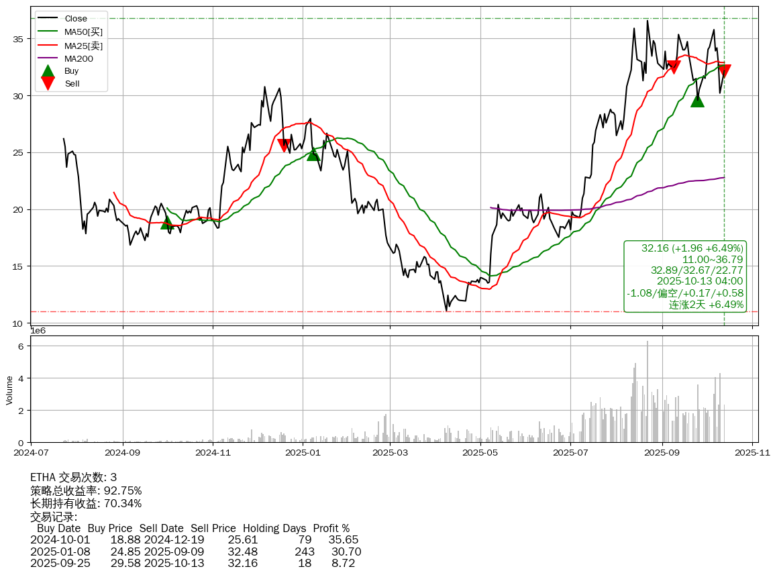This screenshot has height=575, width=777.
Task: Click the green price info box on chart
Action: coord(685,276)
